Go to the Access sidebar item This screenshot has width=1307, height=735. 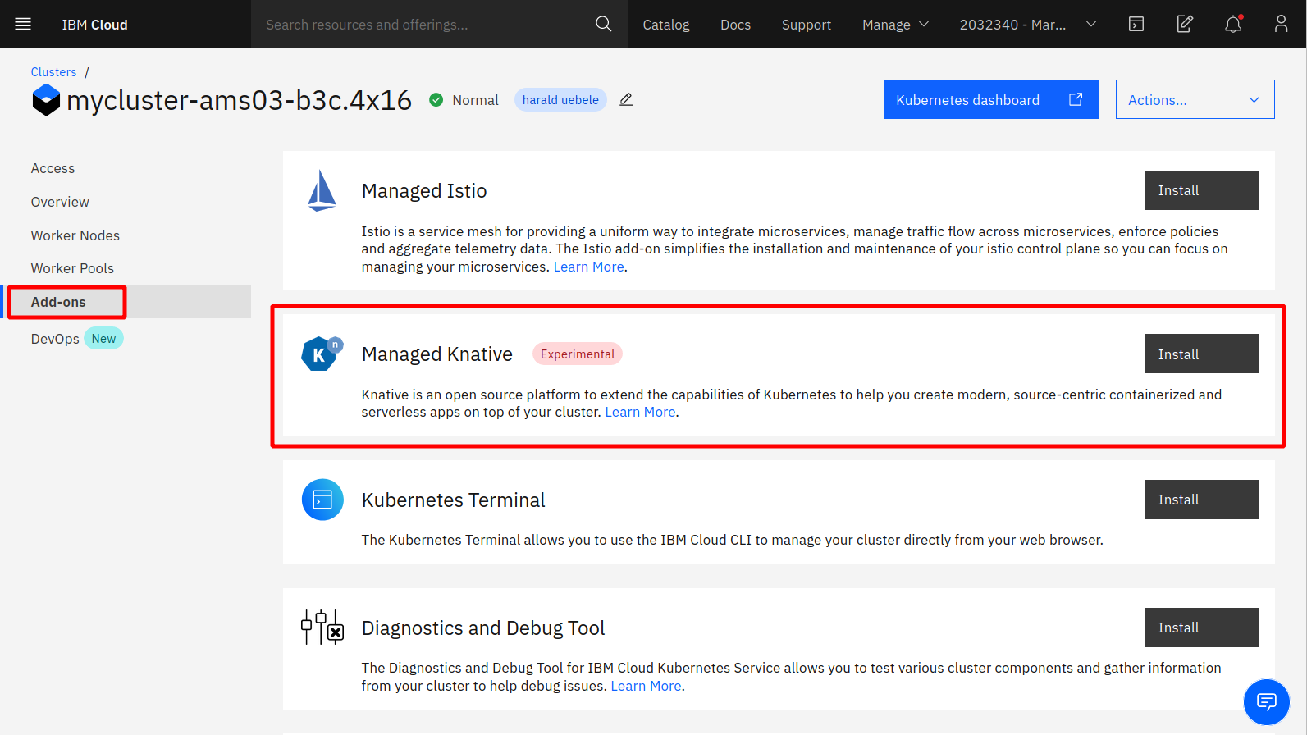point(53,168)
